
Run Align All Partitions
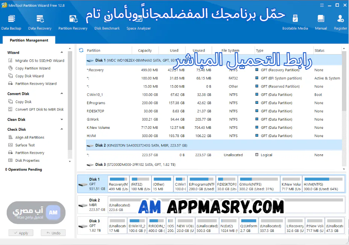point(26,137)
